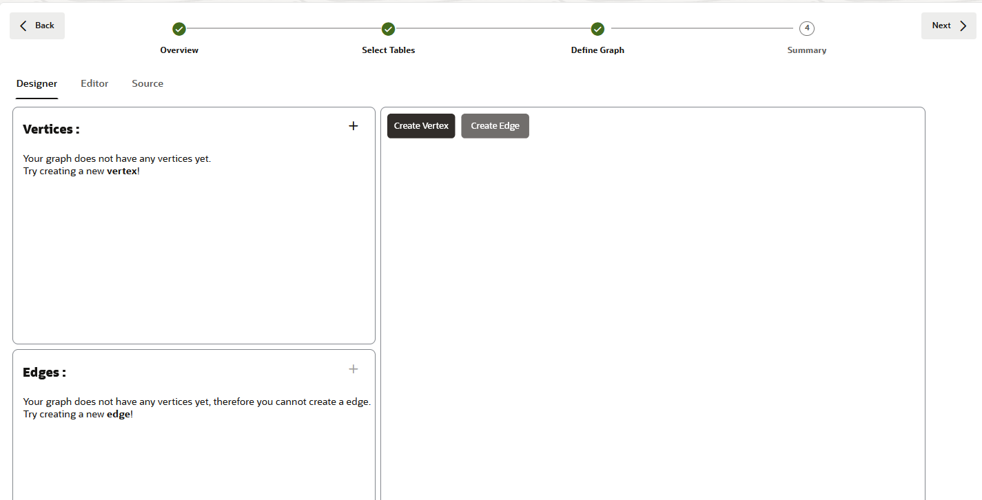Click the numbered circle for step 4

click(x=806, y=28)
